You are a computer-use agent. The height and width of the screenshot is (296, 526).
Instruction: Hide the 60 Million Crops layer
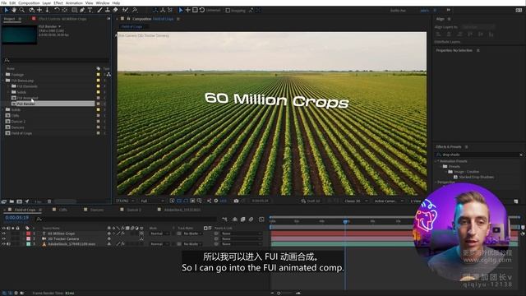click(x=3, y=234)
